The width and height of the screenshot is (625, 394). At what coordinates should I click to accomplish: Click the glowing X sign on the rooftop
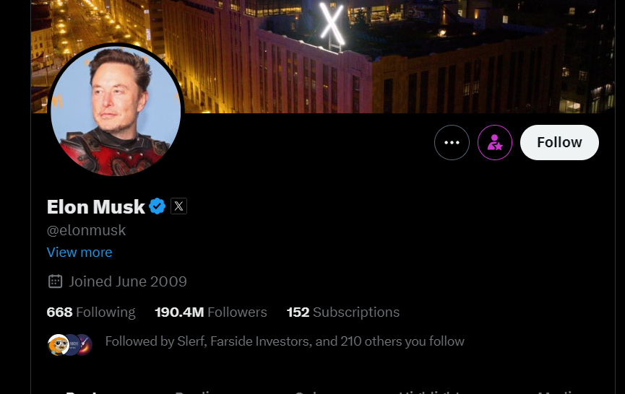tap(332, 25)
